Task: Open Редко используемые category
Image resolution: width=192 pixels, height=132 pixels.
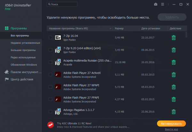Action: 23,57
